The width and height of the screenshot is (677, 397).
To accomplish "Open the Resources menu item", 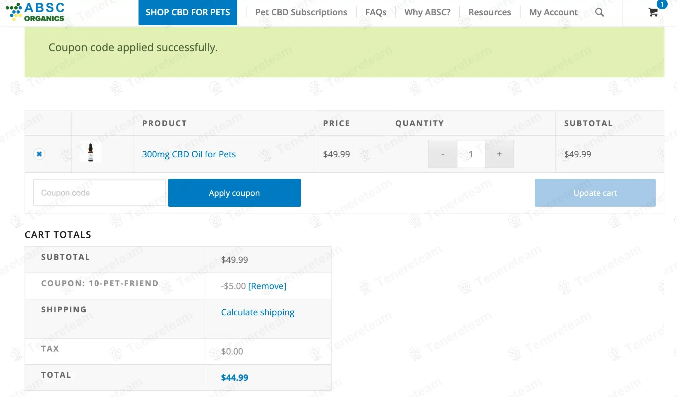I will click(490, 12).
